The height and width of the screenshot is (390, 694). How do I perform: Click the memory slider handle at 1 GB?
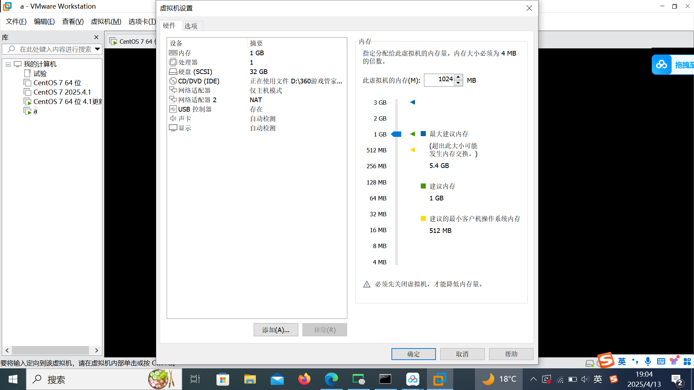[397, 134]
